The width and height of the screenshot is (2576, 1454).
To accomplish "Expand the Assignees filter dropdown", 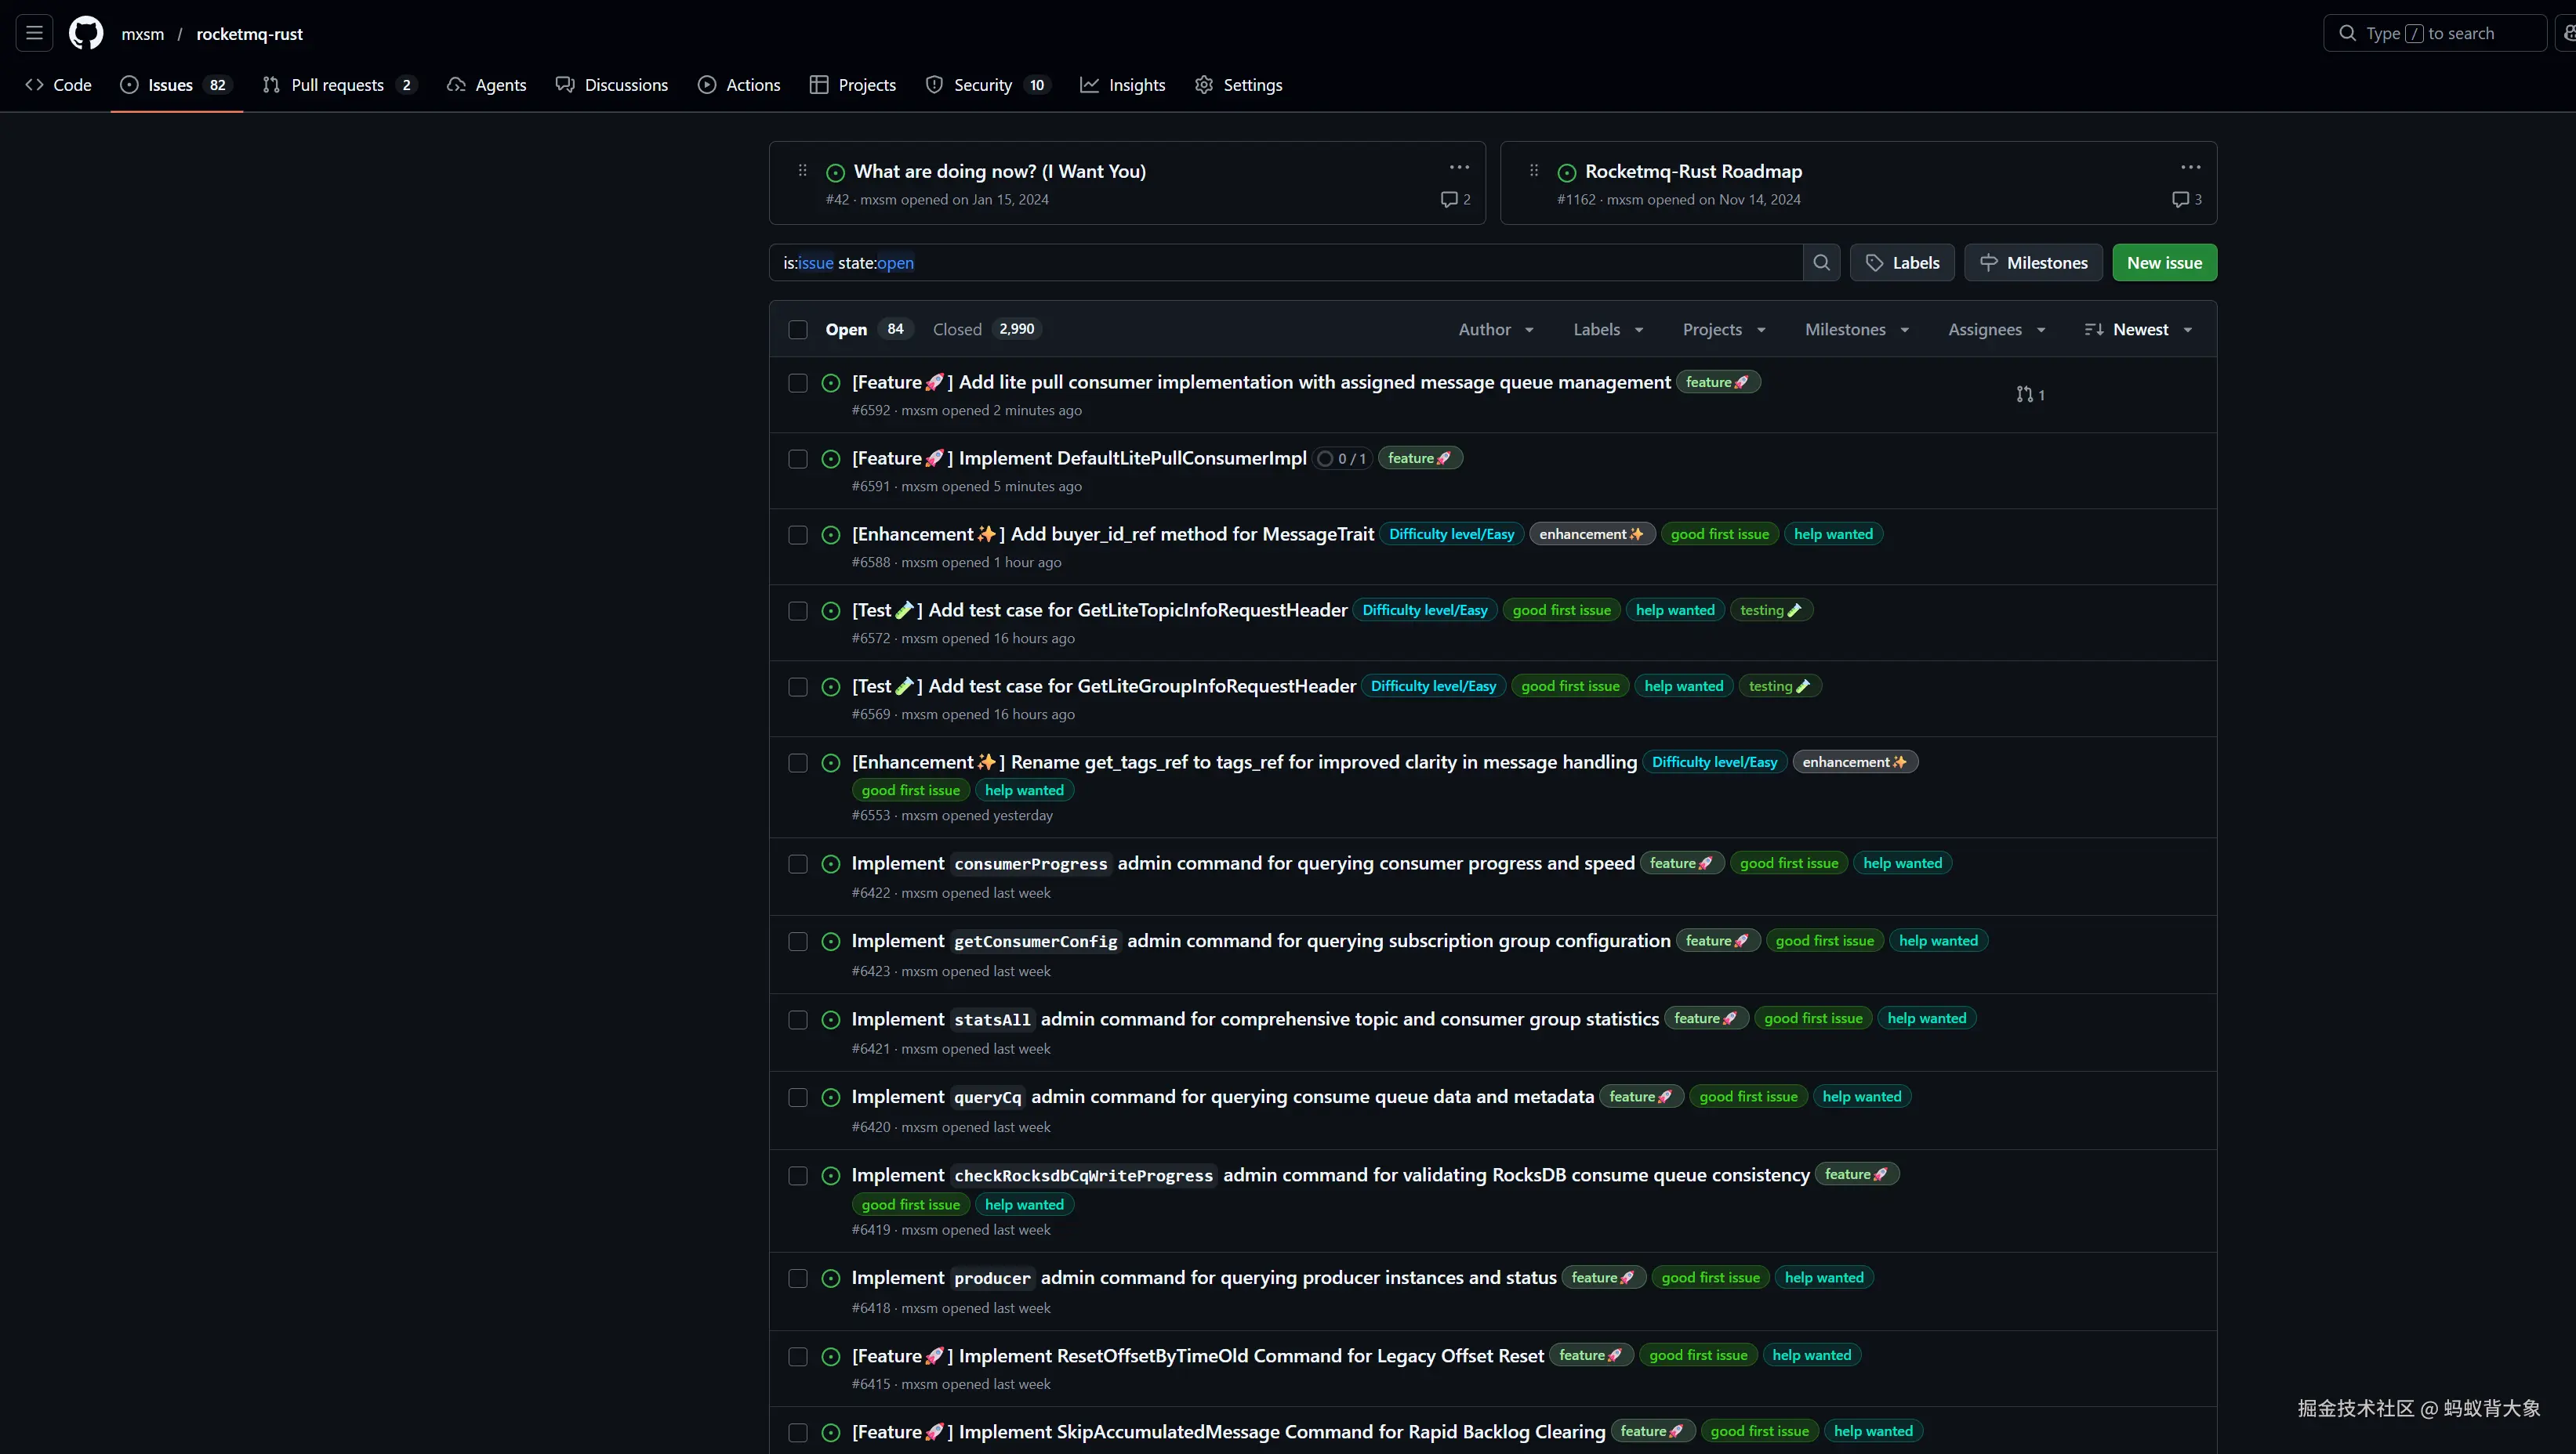I will pos(1996,330).
